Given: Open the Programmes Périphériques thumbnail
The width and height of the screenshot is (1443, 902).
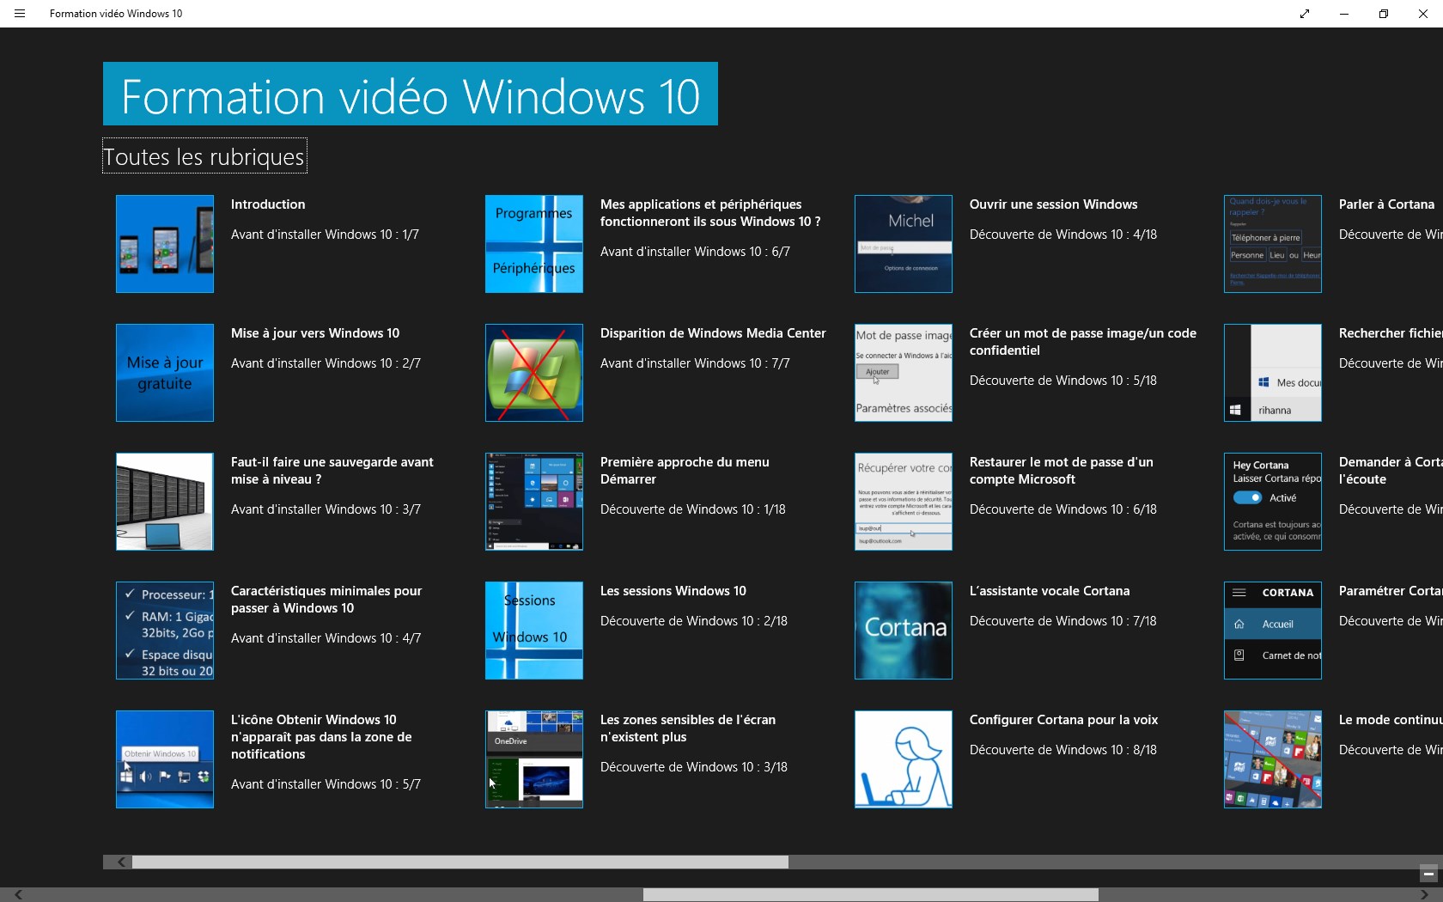Looking at the screenshot, I should pos(534,244).
